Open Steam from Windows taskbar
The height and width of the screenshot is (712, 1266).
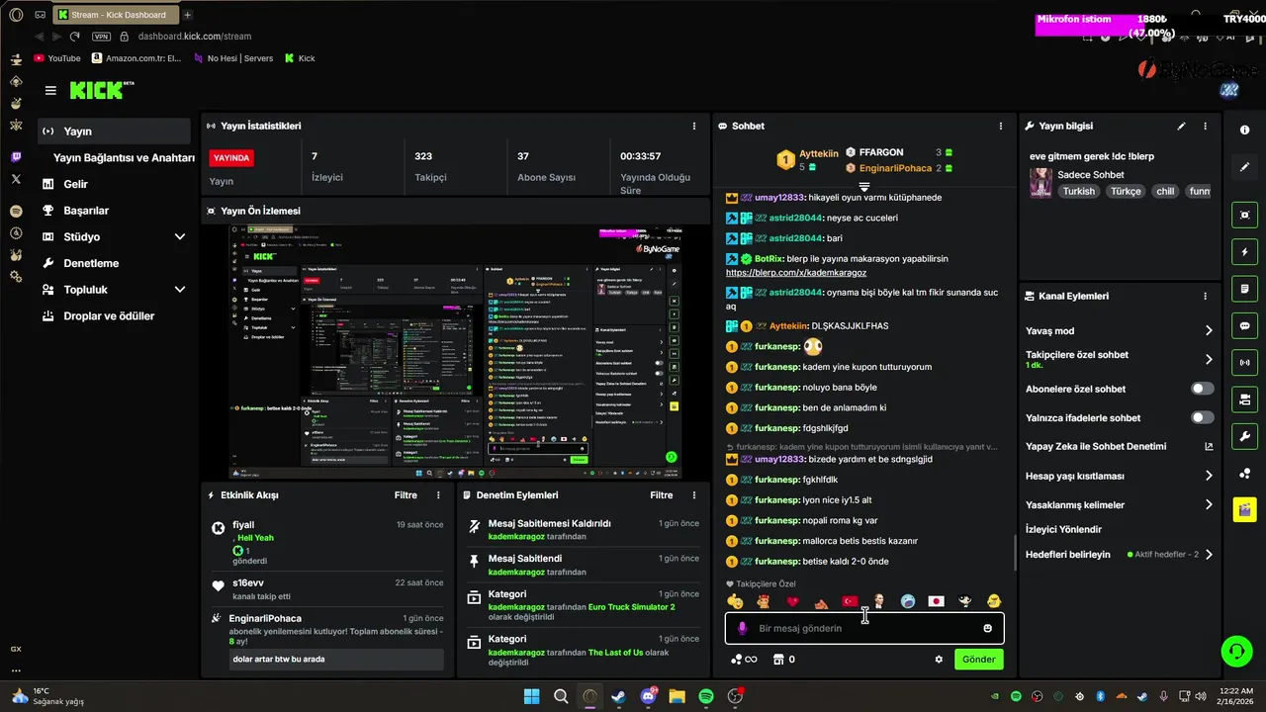(x=619, y=696)
